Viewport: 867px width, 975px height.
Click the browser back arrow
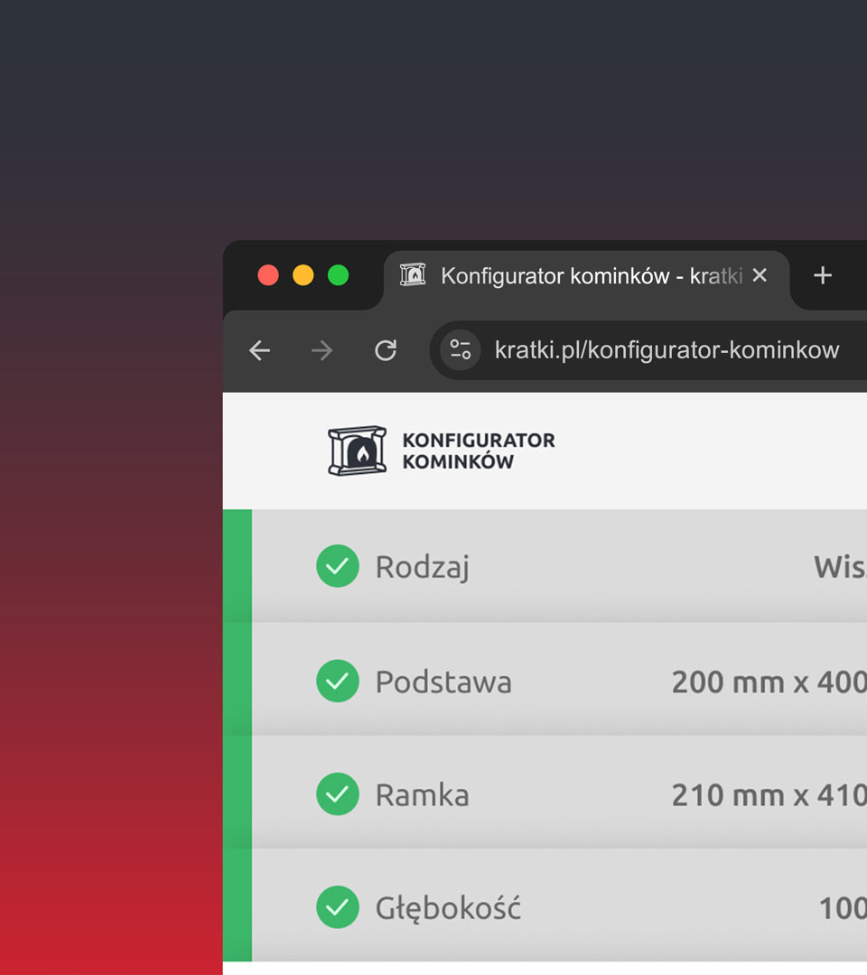259,350
